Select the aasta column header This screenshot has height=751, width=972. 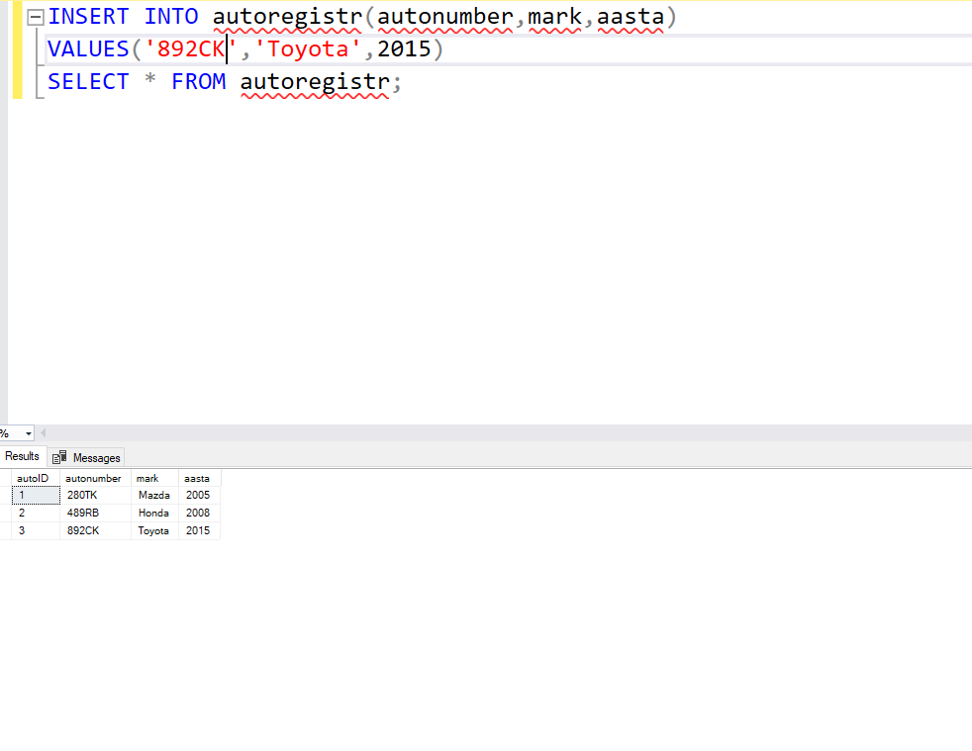point(199,478)
